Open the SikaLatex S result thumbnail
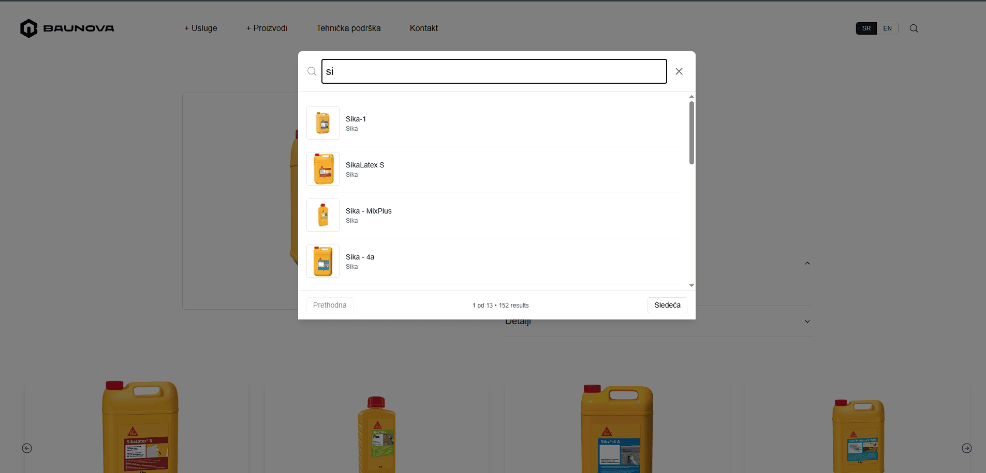Screen dimensions: 986x473 [323, 169]
